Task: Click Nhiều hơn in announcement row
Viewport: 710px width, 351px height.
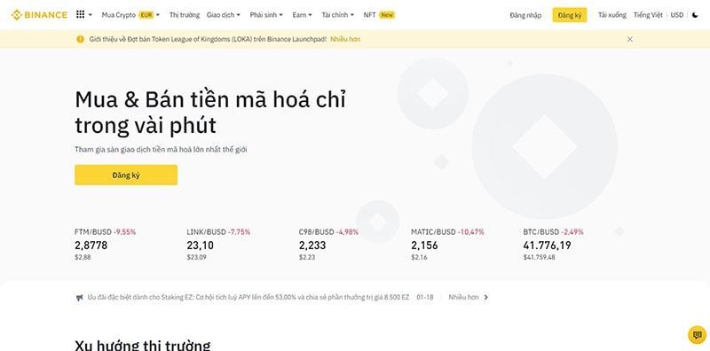Action: click(x=463, y=297)
